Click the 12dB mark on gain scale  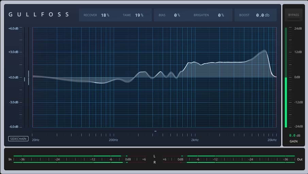(x=298, y=52)
